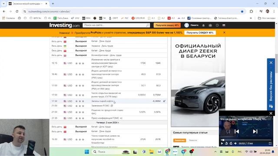Skip to next video in mini player
This screenshot has width=278, height=156.
[x=255, y=131]
